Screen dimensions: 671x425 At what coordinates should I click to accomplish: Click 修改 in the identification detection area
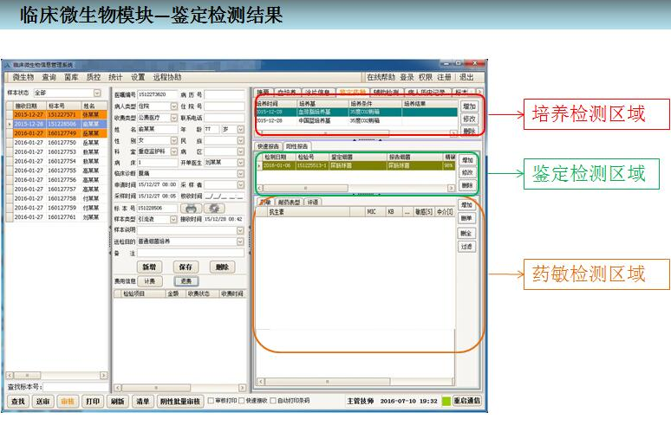click(467, 172)
